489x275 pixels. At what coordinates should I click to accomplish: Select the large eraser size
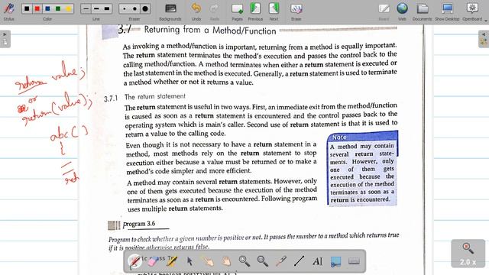coord(145,8)
